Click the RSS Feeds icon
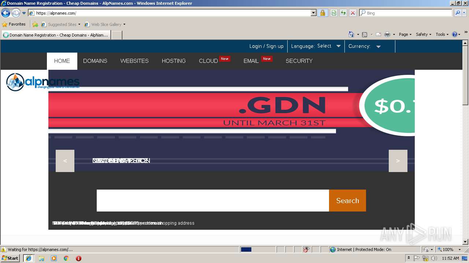Viewport: 469px width, 263px height. 365,34
